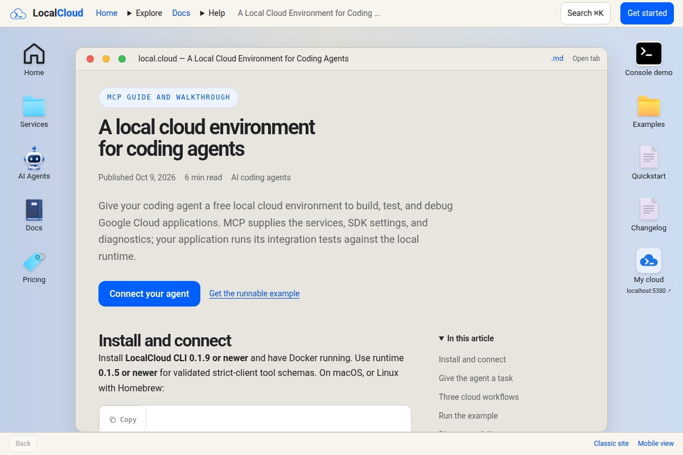The image size is (683, 455).
Task: Open the Examples folder icon
Action: click(x=649, y=111)
